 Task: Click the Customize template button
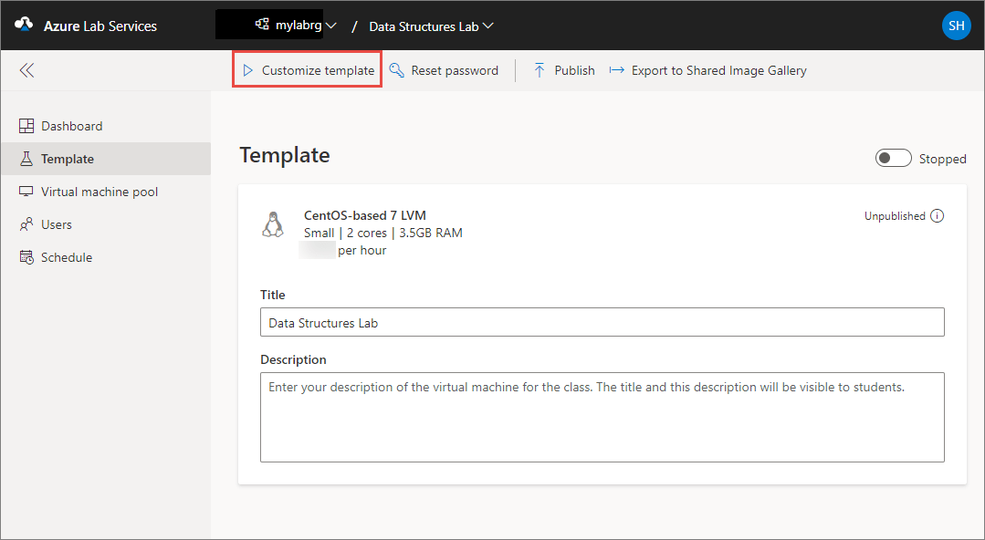pyautogui.click(x=307, y=69)
